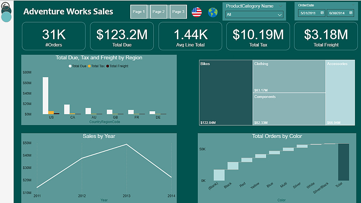Click the 6/30/2014 end date field
Image resolution: width=361 pixels, height=203 pixels.
click(x=338, y=13)
